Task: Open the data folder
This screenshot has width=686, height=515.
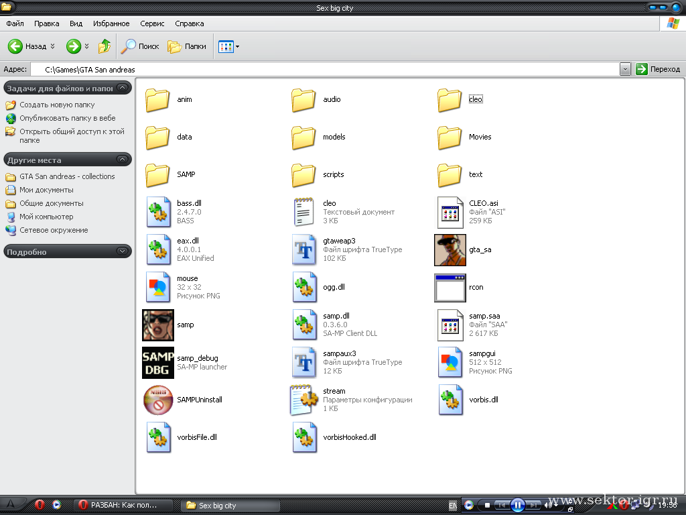Action: [x=157, y=137]
